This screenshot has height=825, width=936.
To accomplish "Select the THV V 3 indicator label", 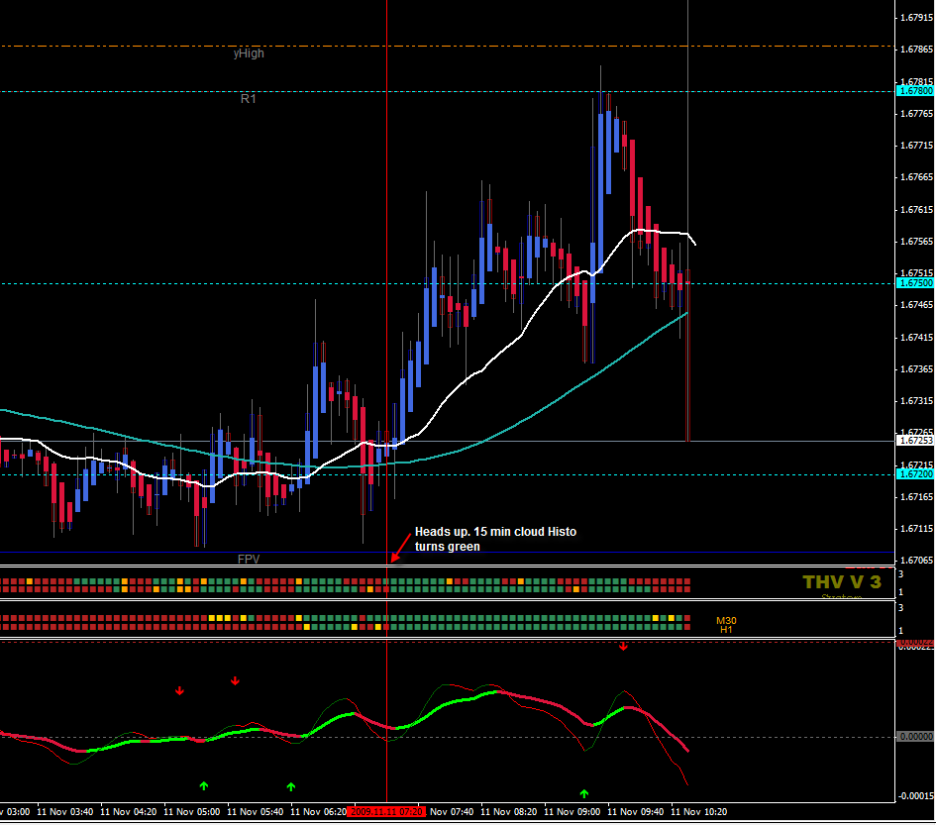I will tap(842, 582).
